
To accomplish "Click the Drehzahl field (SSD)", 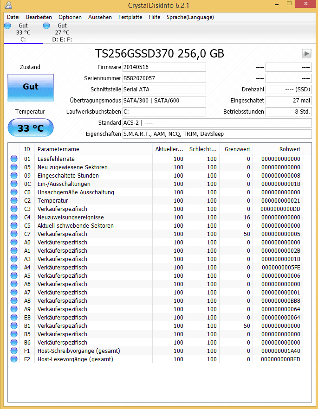I will point(288,89).
